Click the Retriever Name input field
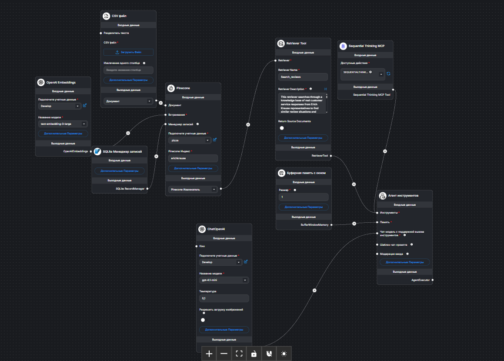 click(303, 77)
